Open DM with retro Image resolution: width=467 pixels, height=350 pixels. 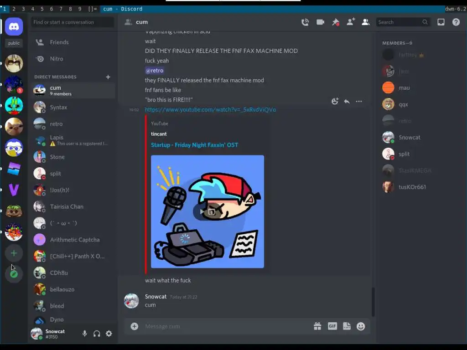pyautogui.click(x=73, y=124)
